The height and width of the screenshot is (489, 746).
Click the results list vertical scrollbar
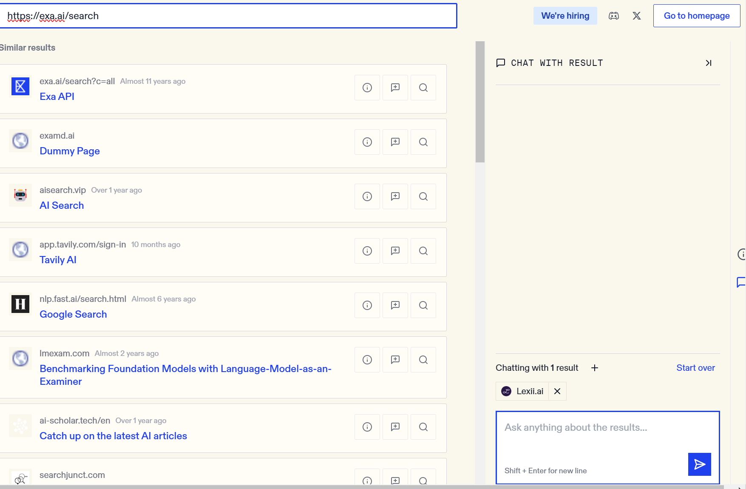click(x=480, y=102)
